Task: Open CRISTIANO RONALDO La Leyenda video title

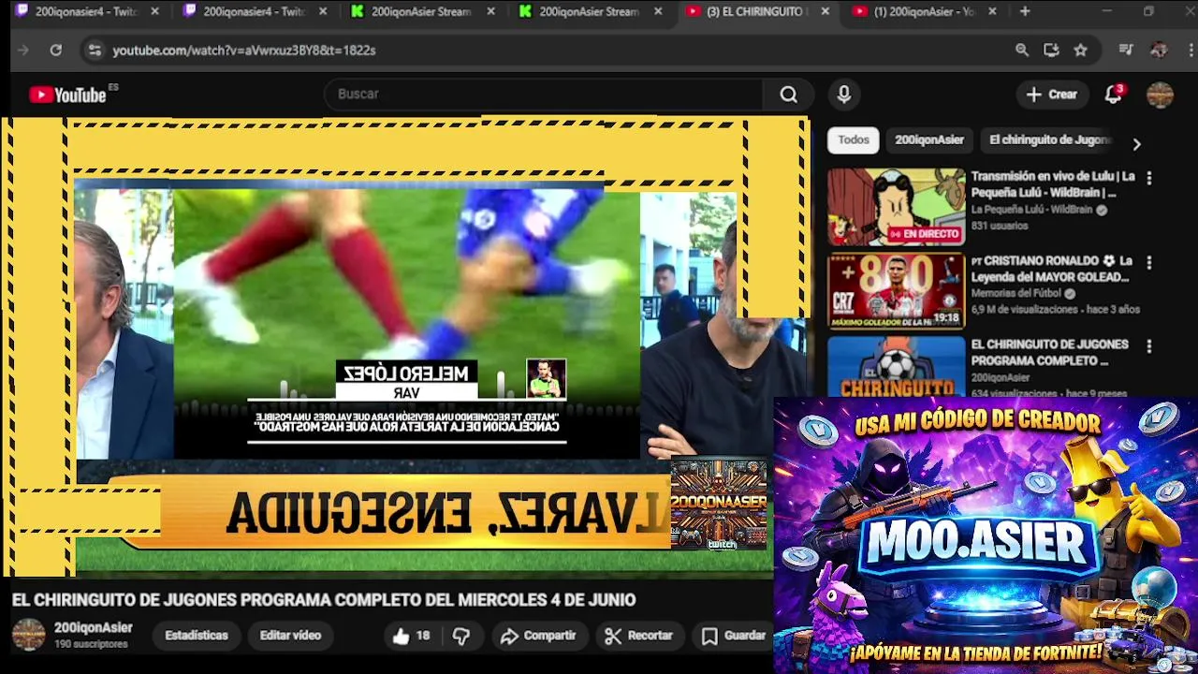Action: 1052,269
